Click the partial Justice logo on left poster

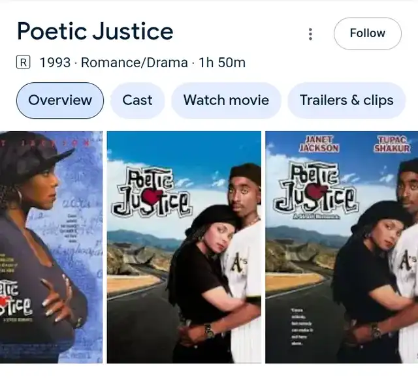click(16, 298)
